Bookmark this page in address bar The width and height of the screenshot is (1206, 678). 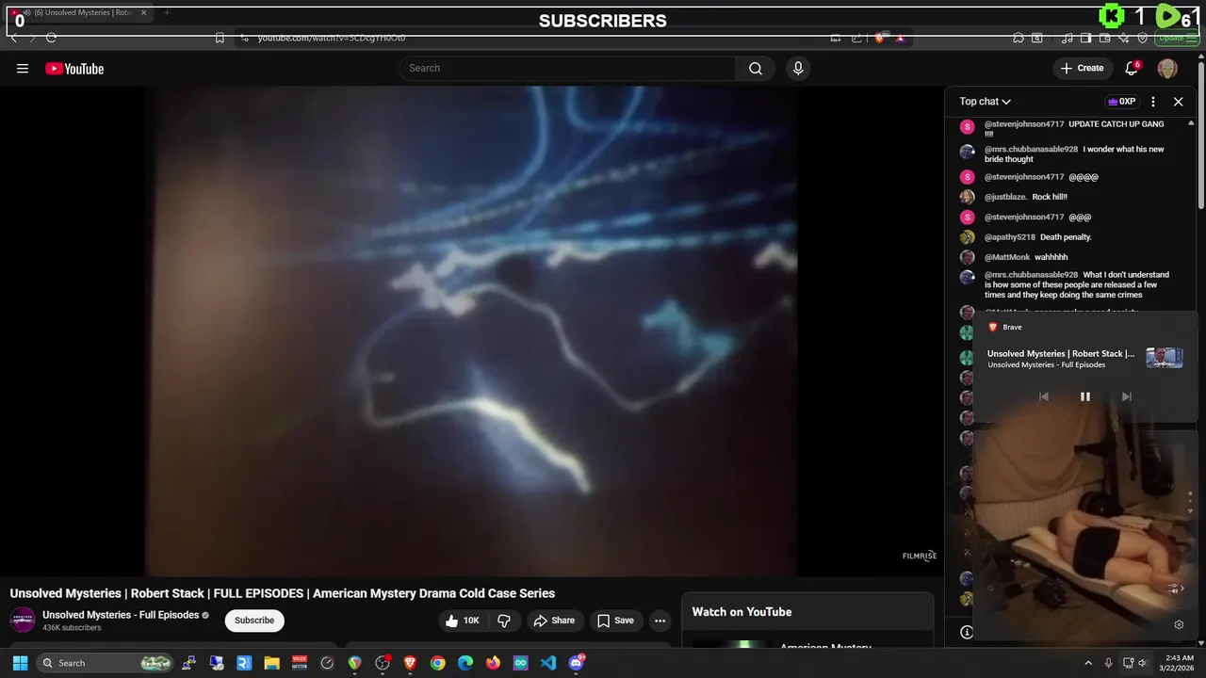pos(220,38)
